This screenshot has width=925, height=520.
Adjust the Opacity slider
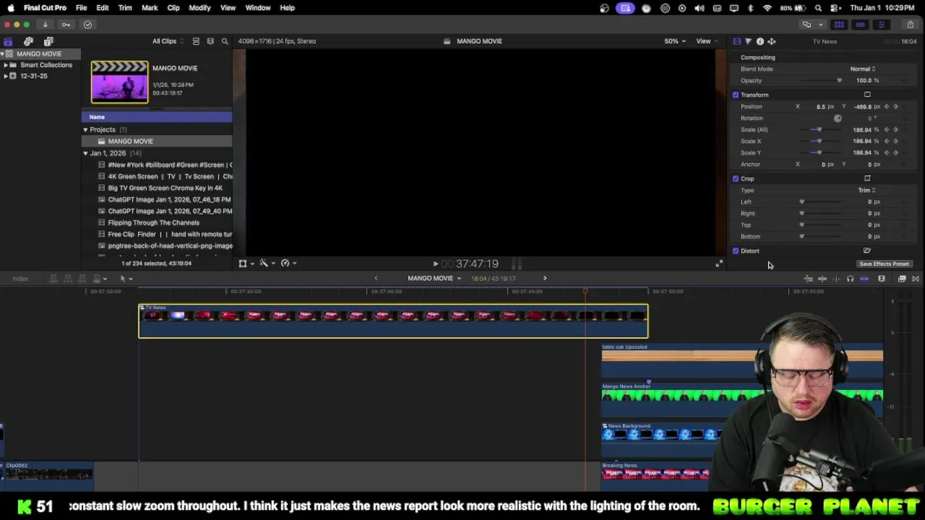[821, 80]
